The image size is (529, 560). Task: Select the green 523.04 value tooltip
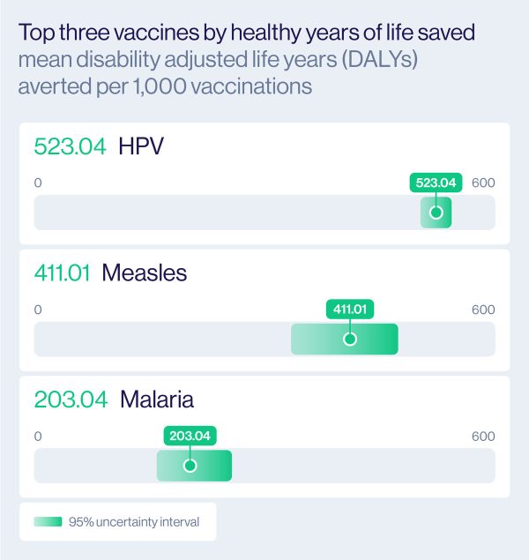(436, 183)
